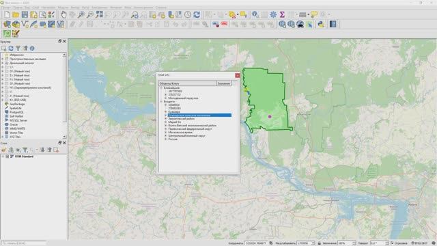Viewport: 437px width, 246px height.
Task: Click the new SpatiaLite feather icon
Action: click(x=33, y=25)
